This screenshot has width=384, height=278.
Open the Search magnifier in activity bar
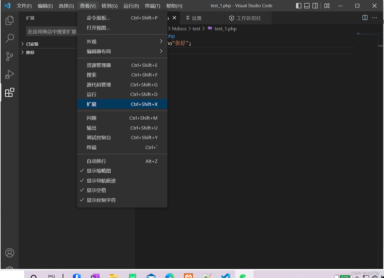pyautogui.click(x=10, y=38)
